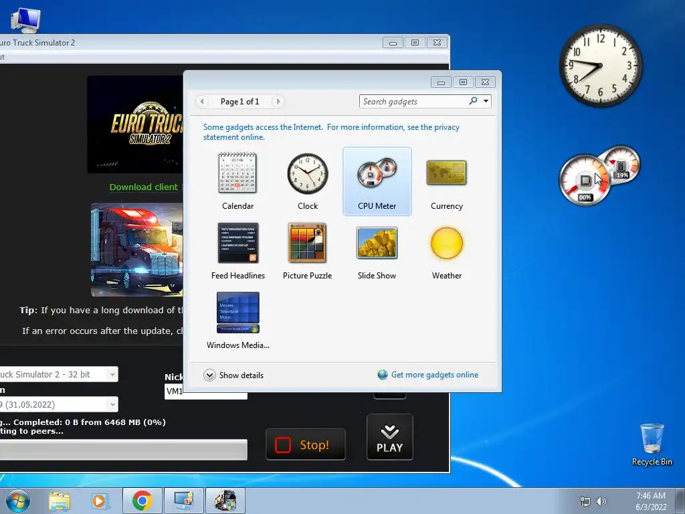Image resolution: width=685 pixels, height=514 pixels.
Task: Open Windows Explorer from taskbar
Action: (x=60, y=501)
